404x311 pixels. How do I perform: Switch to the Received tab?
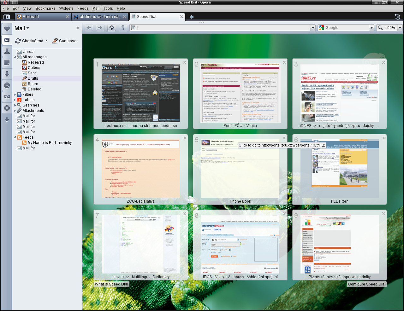point(42,17)
